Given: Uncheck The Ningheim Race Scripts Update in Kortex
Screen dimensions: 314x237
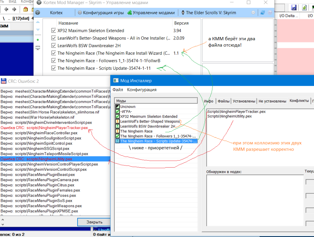Looking at the screenshot, I should tap(53, 68).
